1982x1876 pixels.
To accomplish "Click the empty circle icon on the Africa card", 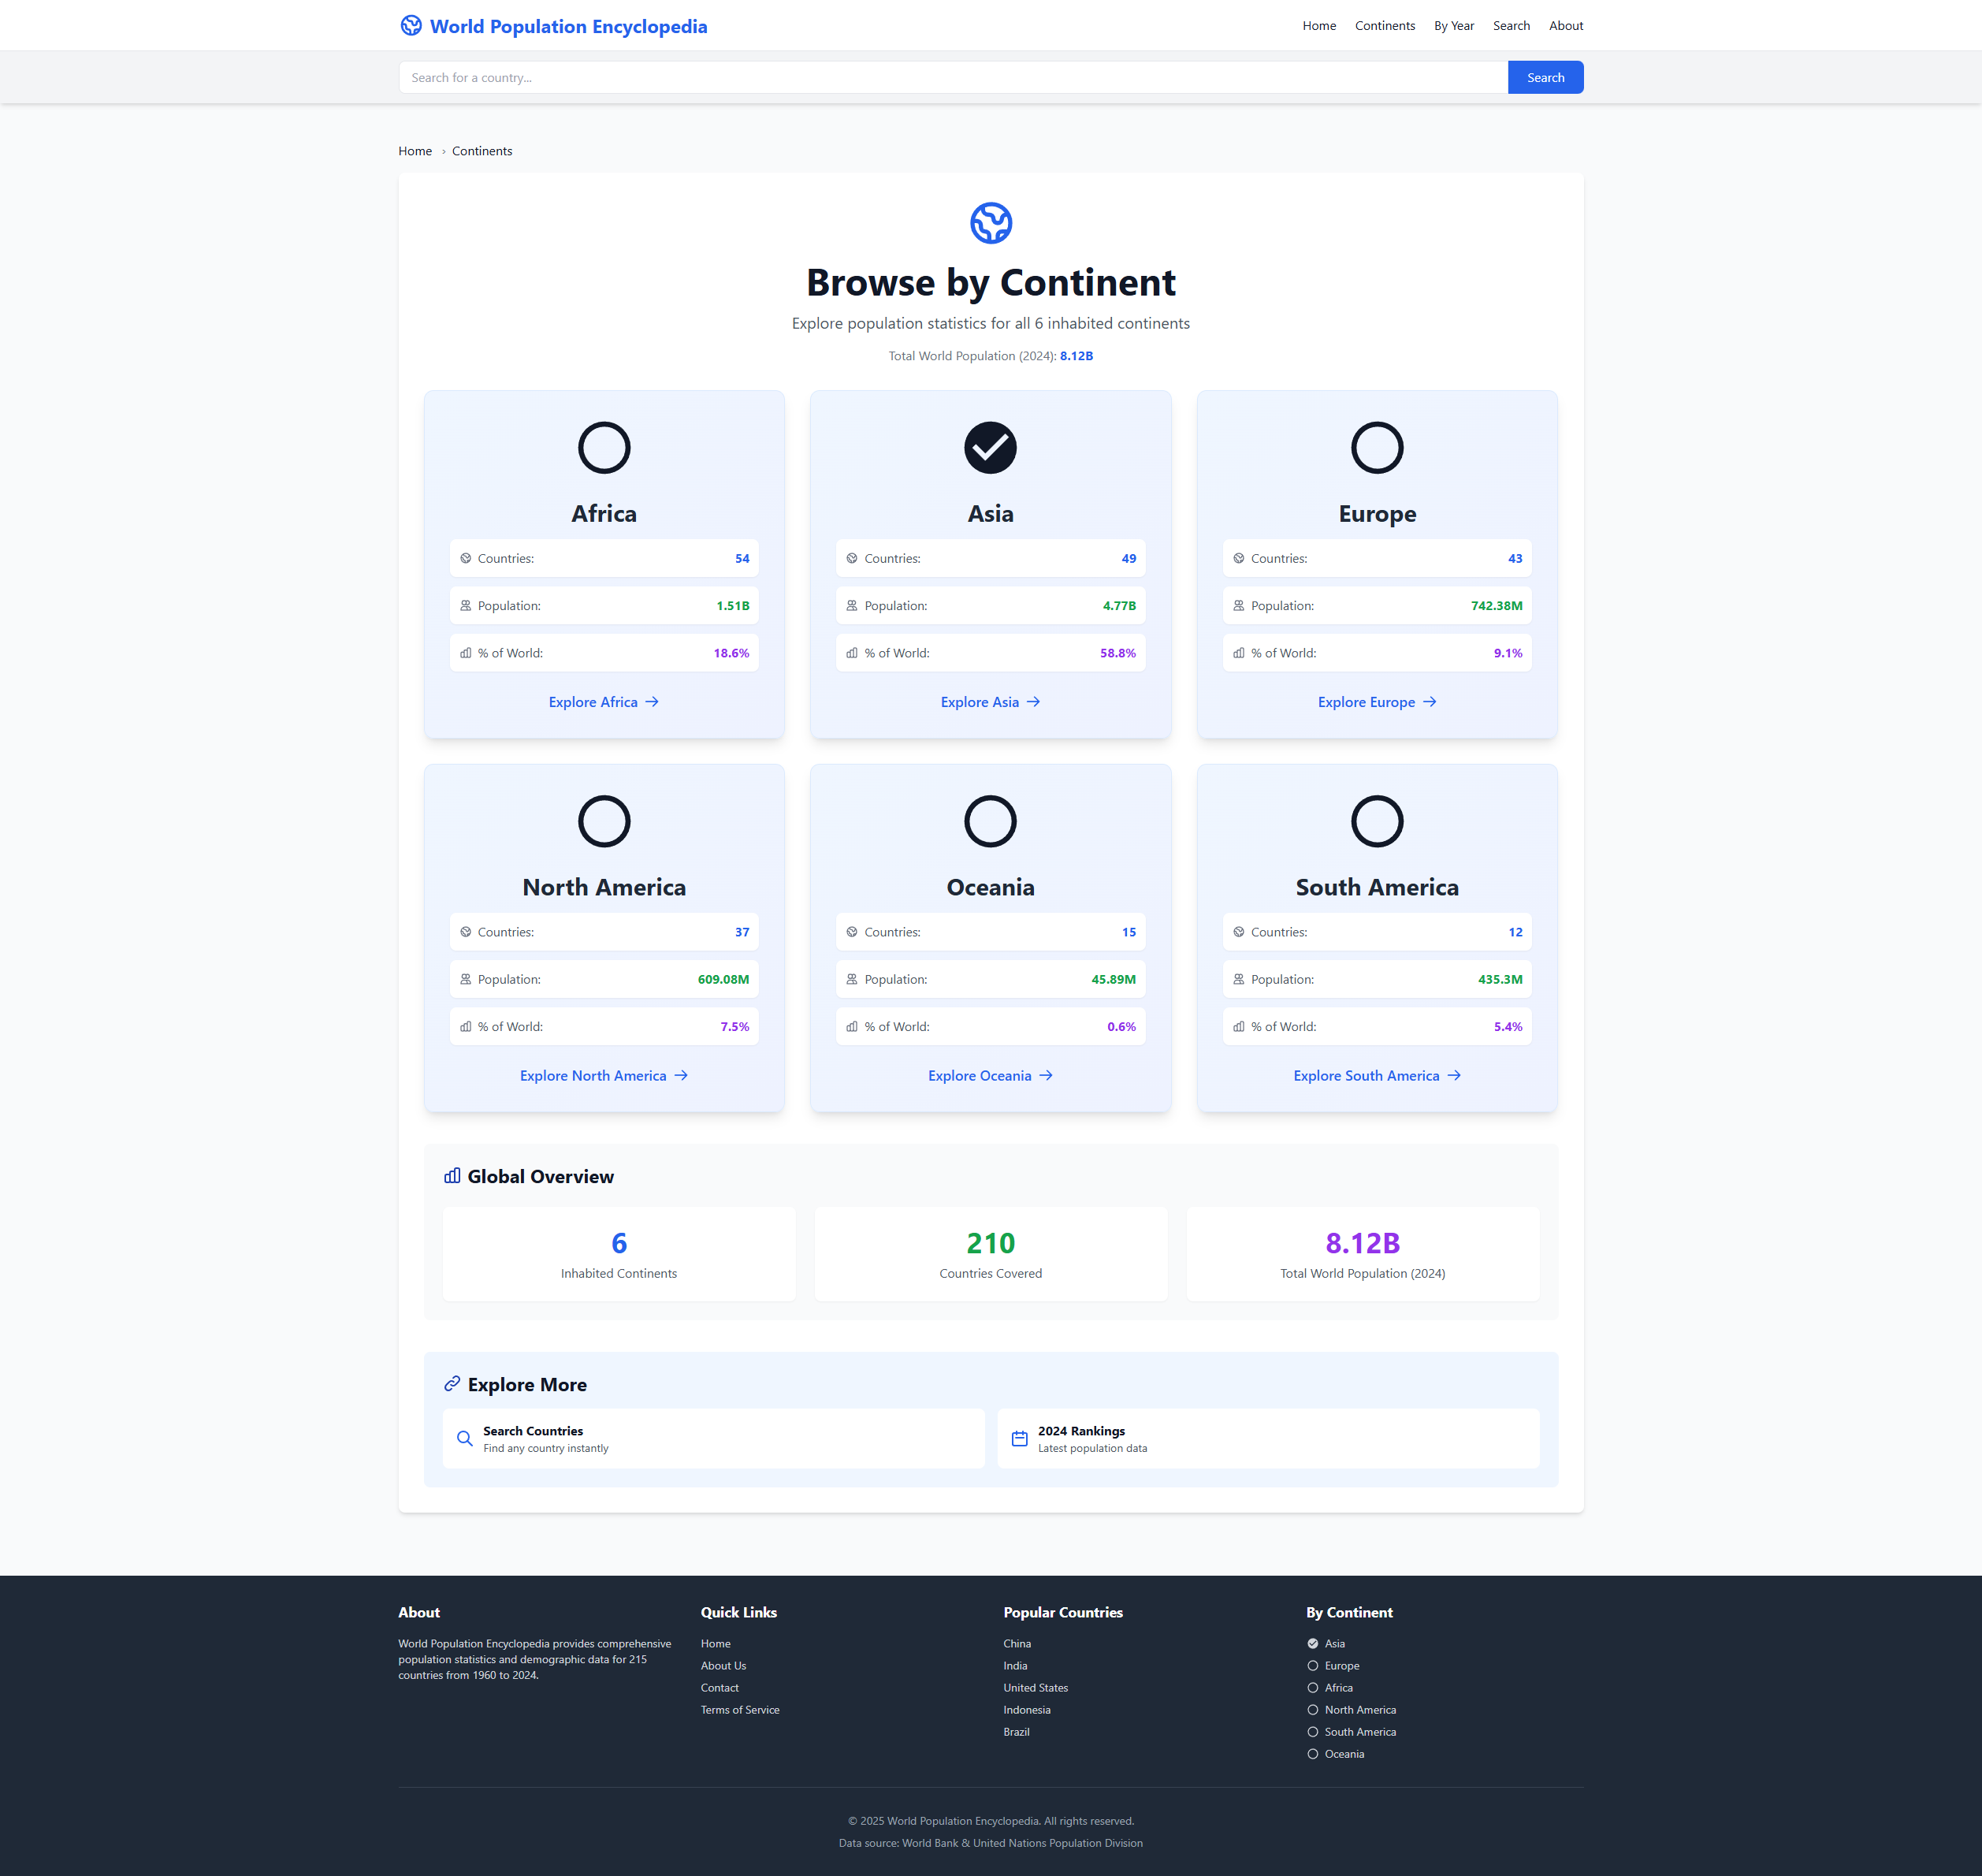I will pyautogui.click(x=604, y=448).
